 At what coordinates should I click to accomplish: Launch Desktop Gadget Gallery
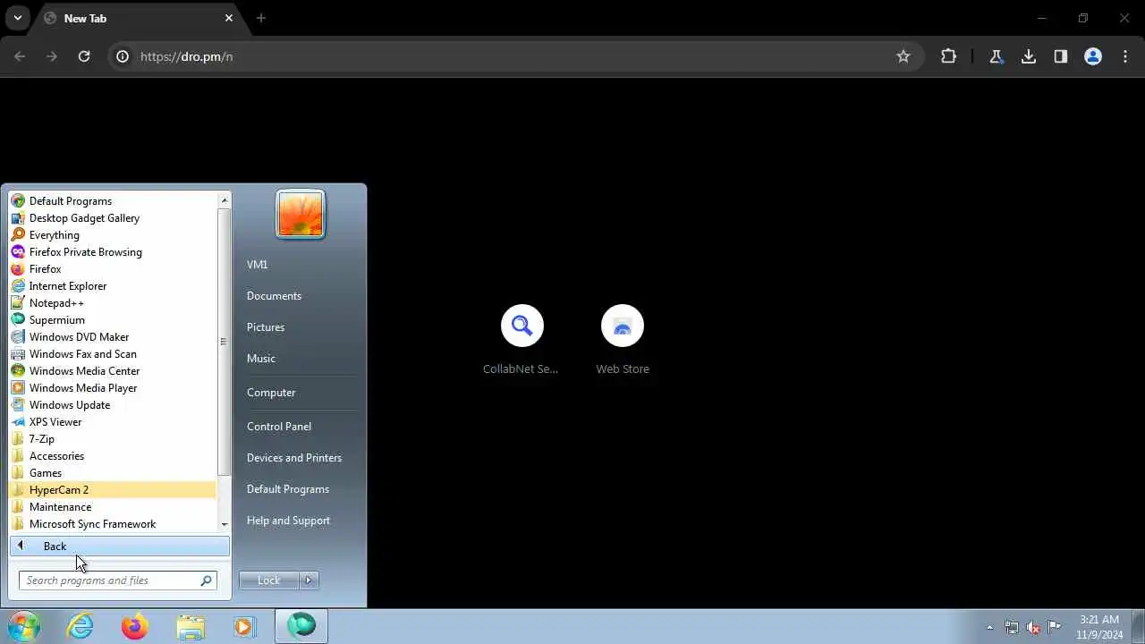coord(112,218)
